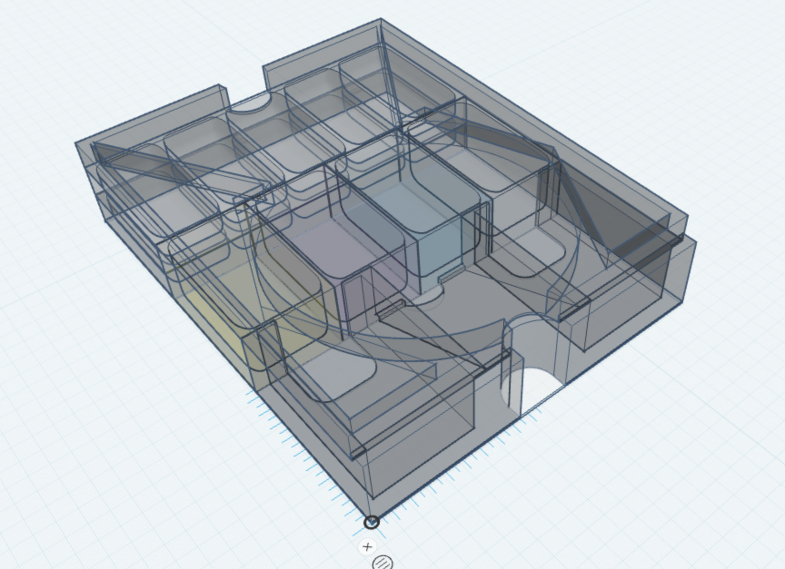
Task: Click the black ring handle at the model corner
Action: coord(372,523)
